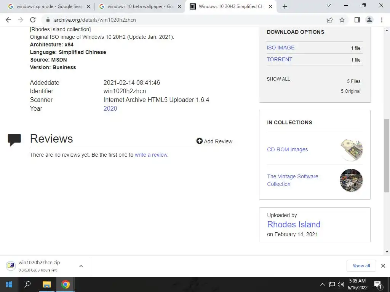The height and width of the screenshot is (292, 390).
Task: Open the Windows Start menu
Action: tap(9, 284)
